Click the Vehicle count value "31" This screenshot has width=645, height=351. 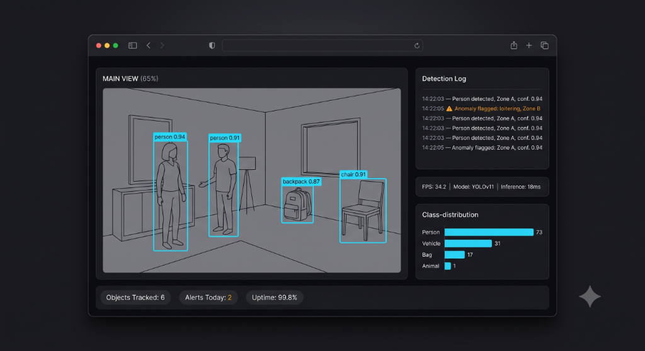498,243
